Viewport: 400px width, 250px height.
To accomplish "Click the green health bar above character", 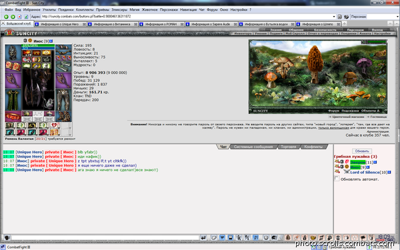I will pyautogui.click(x=38, y=45).
